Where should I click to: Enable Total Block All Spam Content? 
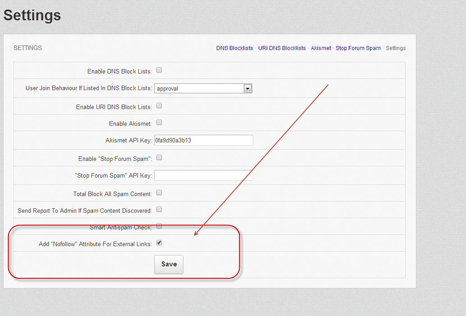pos(159,193)
